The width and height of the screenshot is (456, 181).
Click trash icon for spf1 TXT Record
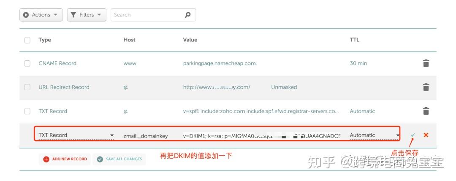(426, 111)
